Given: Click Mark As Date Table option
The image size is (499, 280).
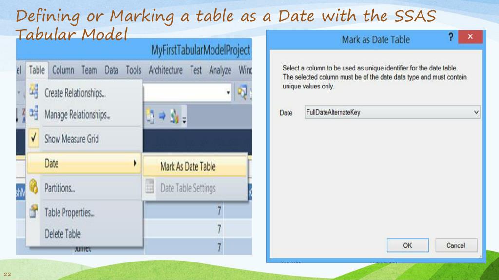Looking at the screenshot, I should (x=195, y=166).
